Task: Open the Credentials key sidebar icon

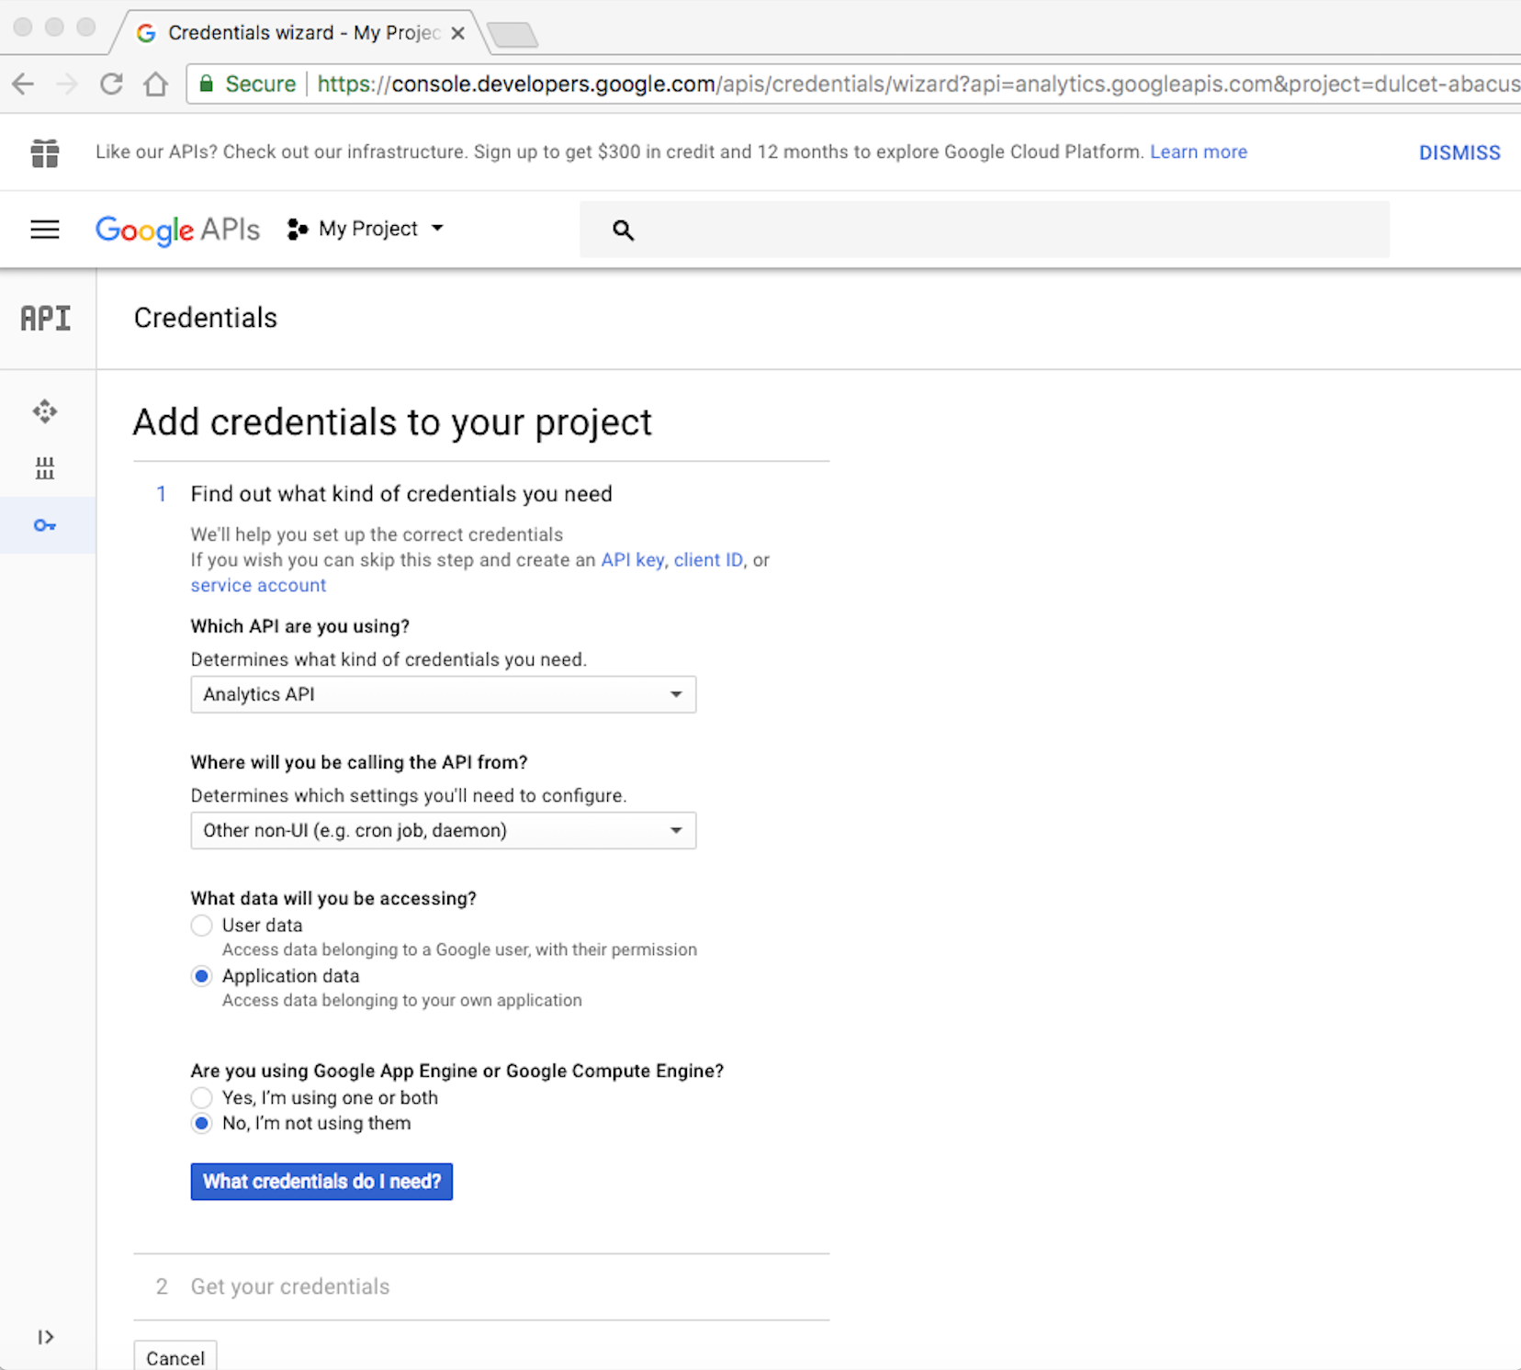Action: click(x=45, y=525)
